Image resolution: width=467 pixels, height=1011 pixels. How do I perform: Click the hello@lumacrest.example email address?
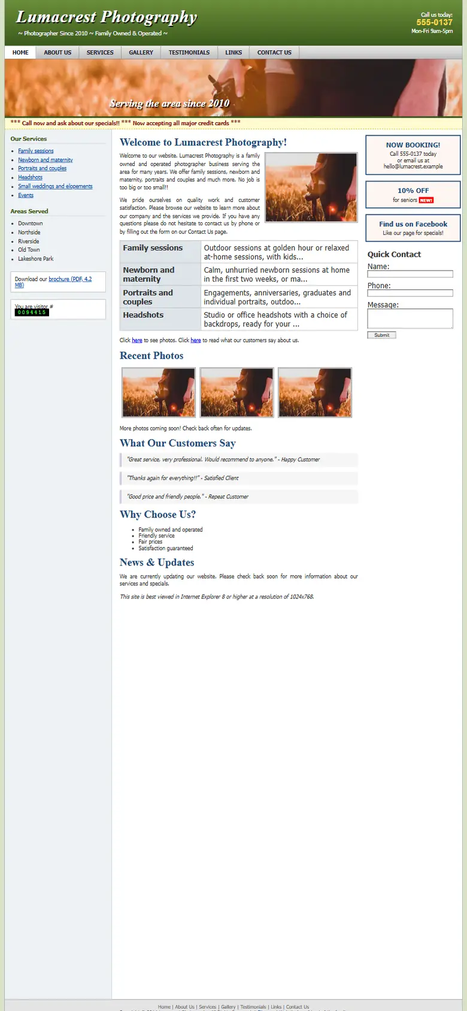413,167
